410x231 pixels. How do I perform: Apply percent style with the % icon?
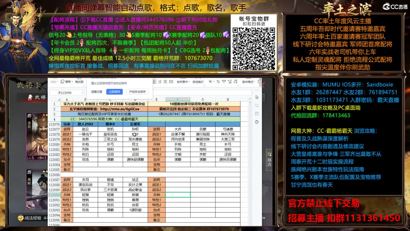[x=218, y=82]
